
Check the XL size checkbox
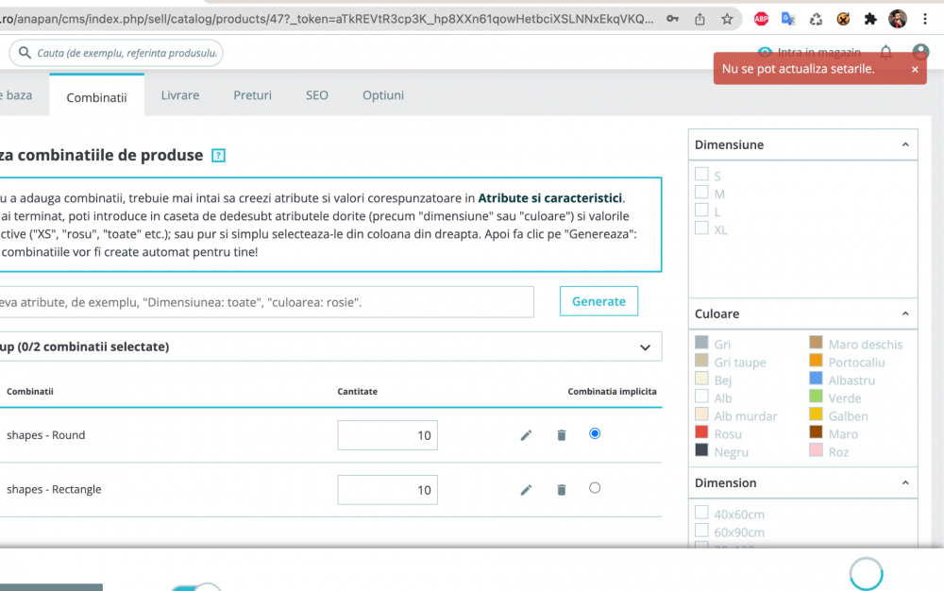click(701, 228)
